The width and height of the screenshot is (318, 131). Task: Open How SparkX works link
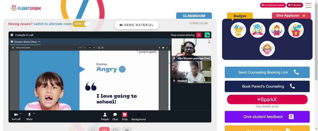pos(267,106)
